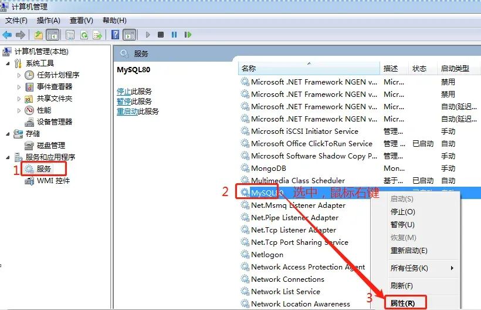Click the Shared Folders tree icon
The width and height of the screenshot is (481, 310).
click(x=29, y=99)
